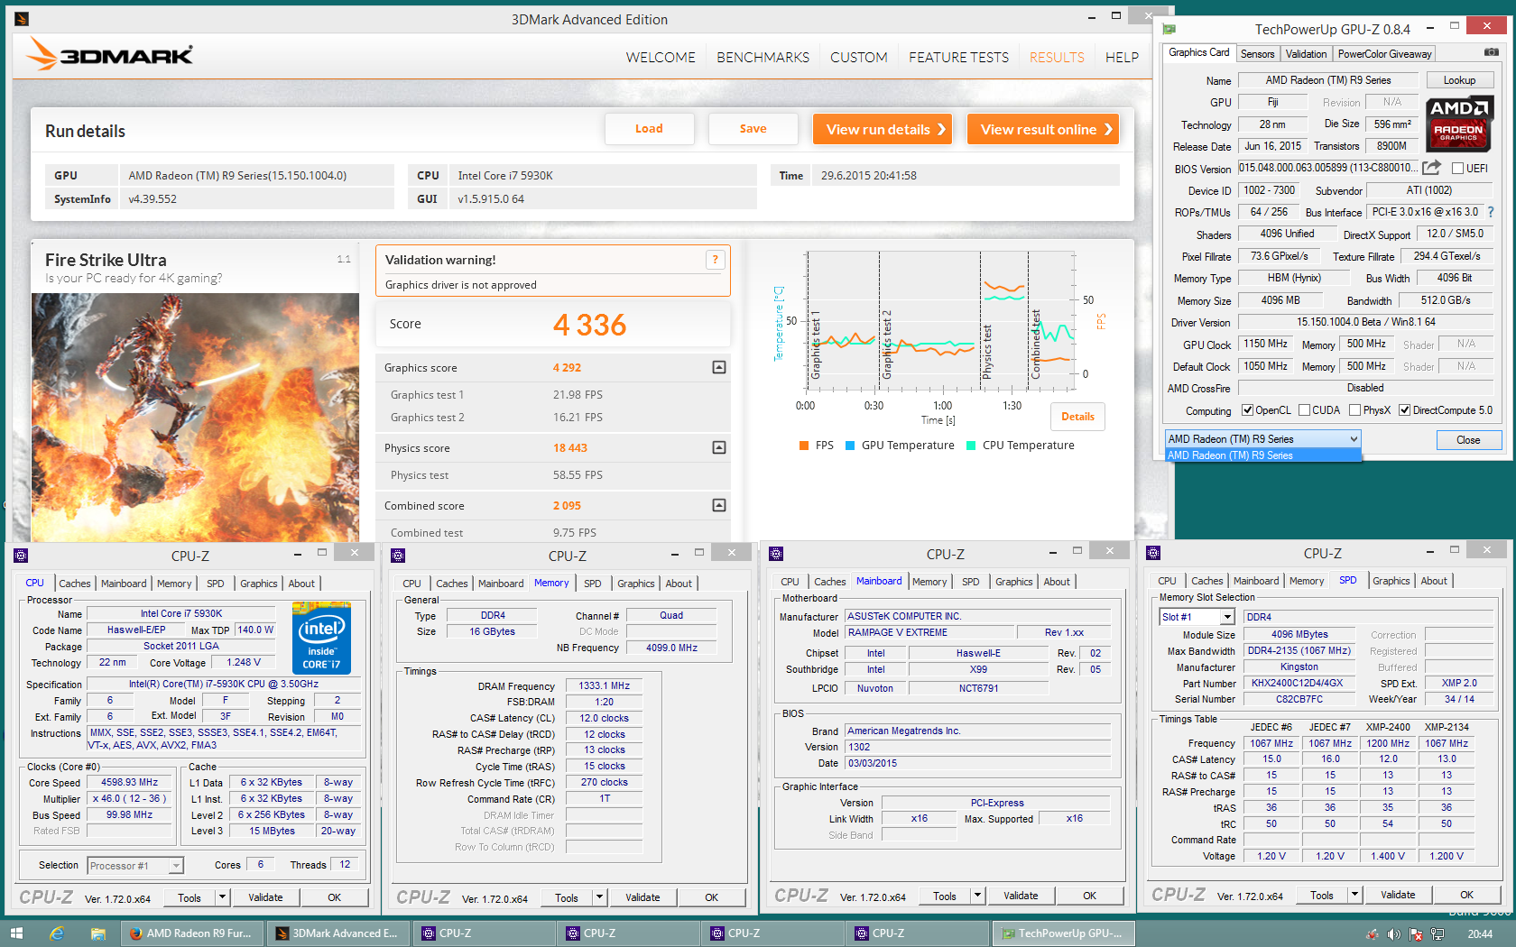Click the BIOS Version field in GPU-Z
The height and width of the screenshot is (947, 1516).
tap(1326, 168)
